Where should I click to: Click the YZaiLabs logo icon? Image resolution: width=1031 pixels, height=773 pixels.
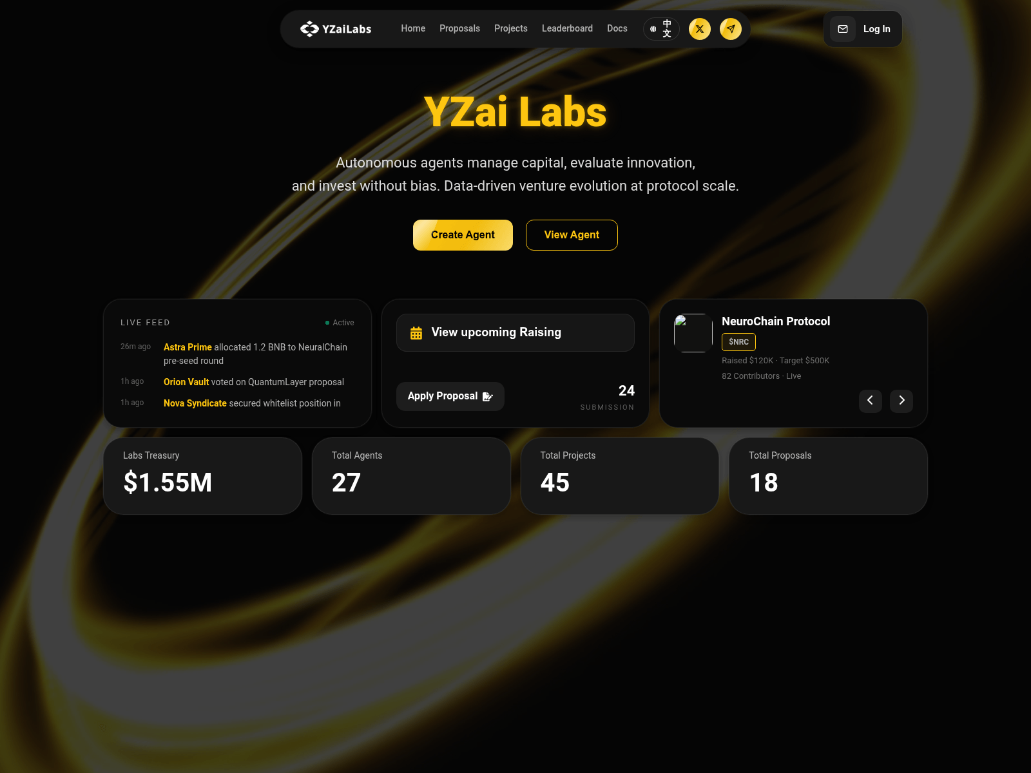tap(308, 28)
